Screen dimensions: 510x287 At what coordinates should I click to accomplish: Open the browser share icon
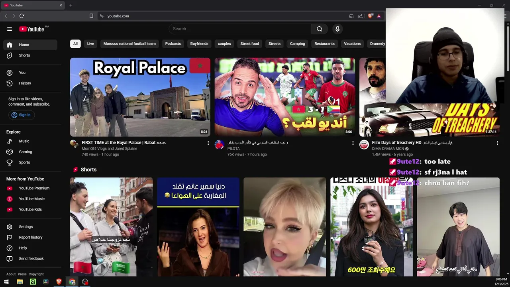[x=360, y=16]
